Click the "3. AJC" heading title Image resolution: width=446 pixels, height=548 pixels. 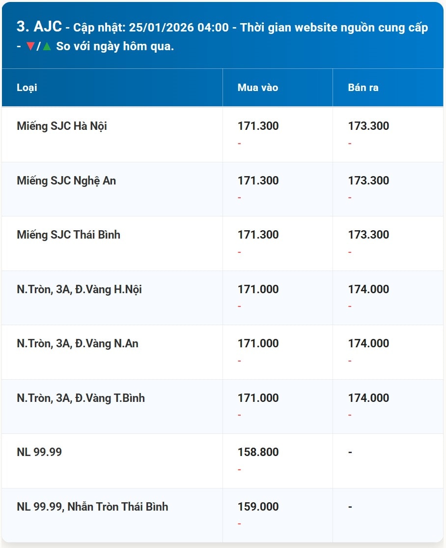click(x=39, y=27)
